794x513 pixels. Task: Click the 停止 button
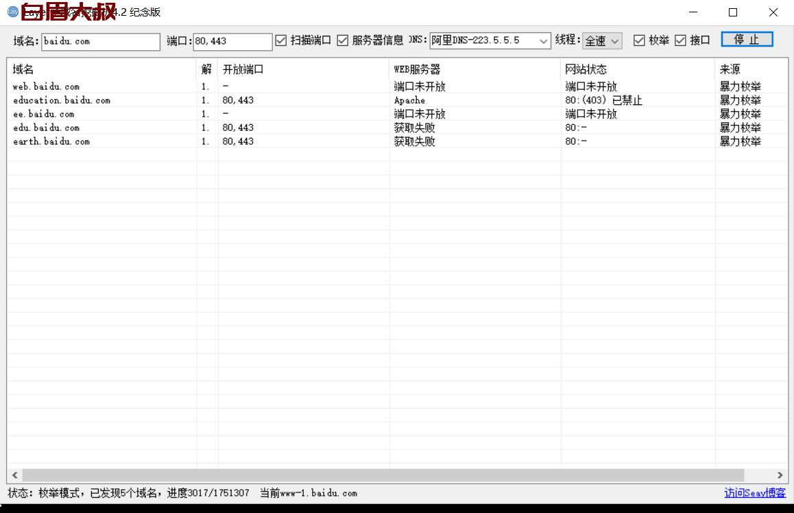pyautogui.click(x=747, y=40)
